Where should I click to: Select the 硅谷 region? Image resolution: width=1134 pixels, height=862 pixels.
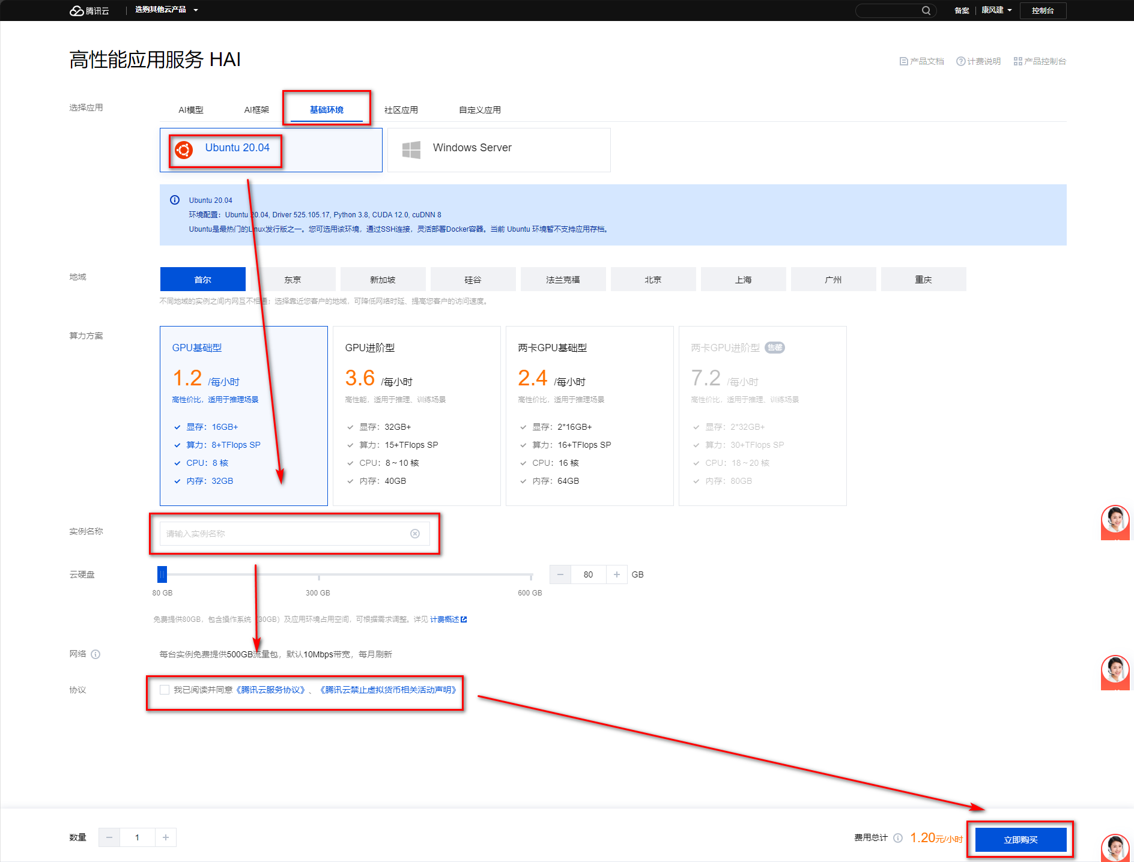pyautogui.click(x=473, y=279)
